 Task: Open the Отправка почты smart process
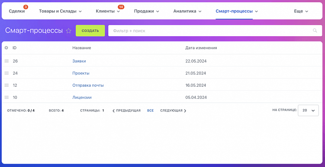pos(88,85)
